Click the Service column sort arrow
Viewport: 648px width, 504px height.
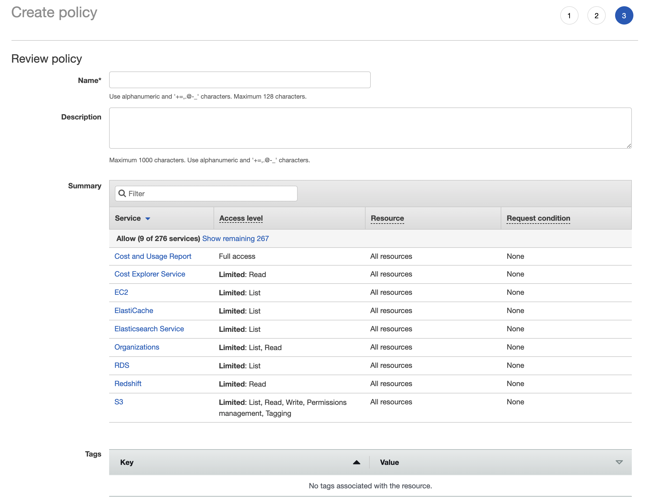click(x=148, y=219)
